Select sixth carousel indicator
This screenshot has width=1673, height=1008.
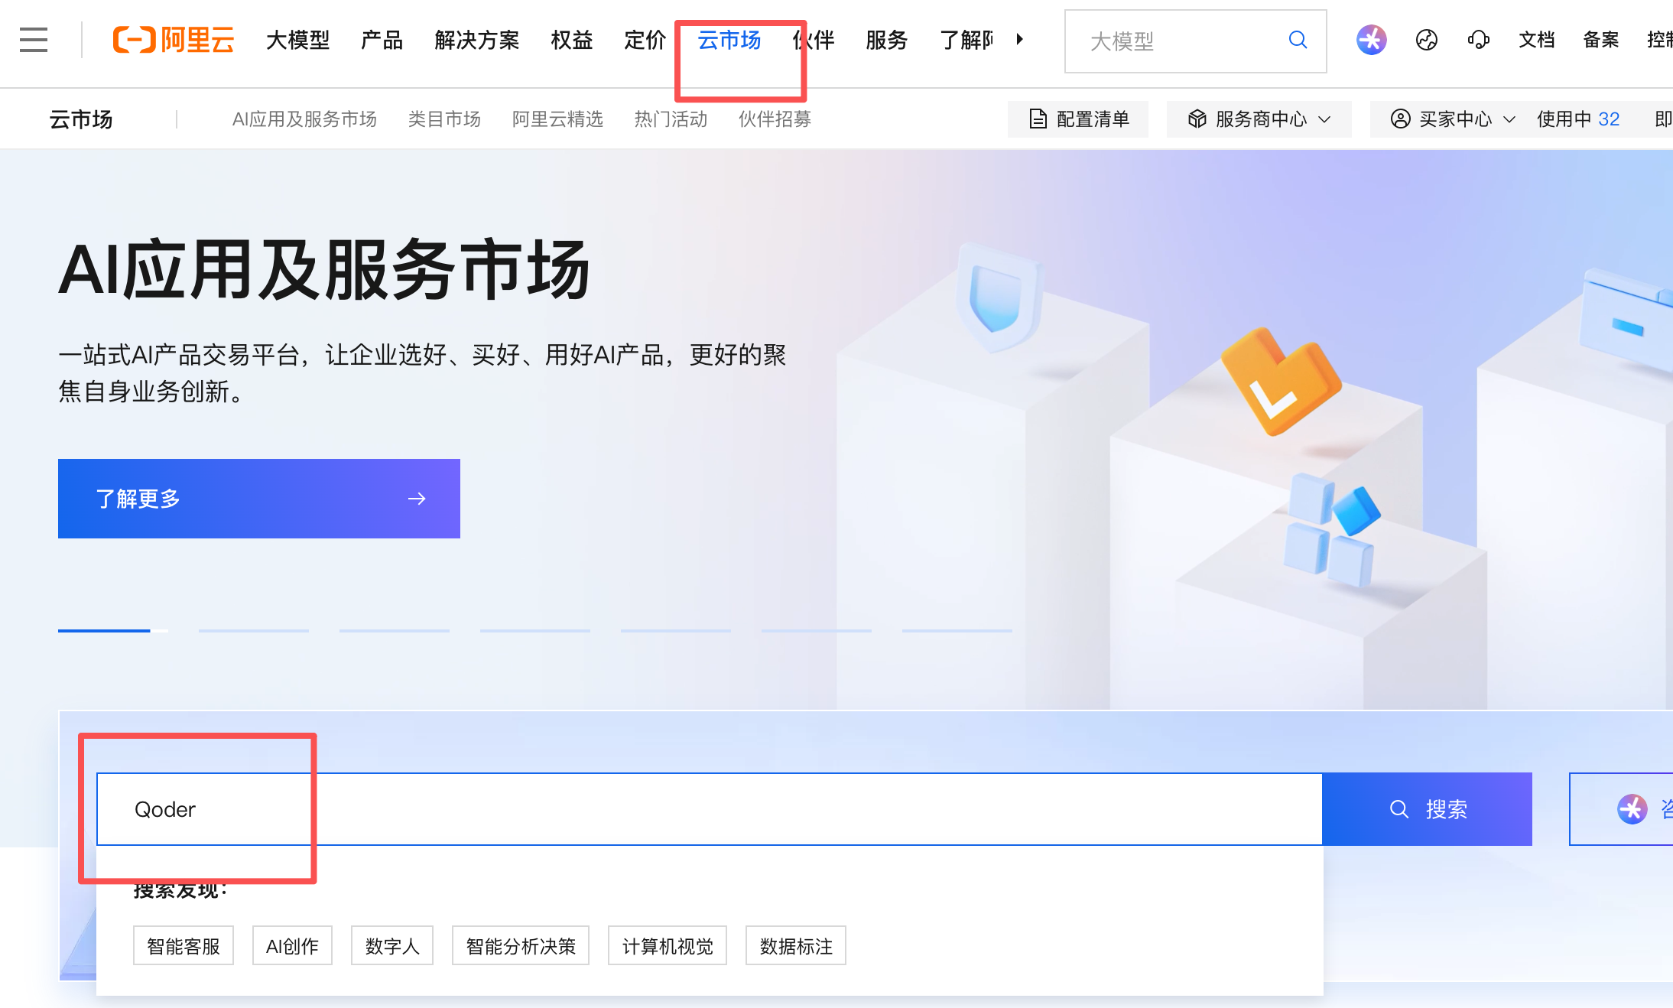click(817, 630)
